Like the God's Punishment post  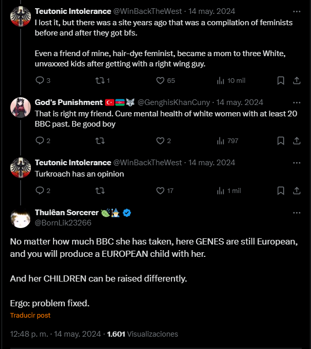(160, 141)
